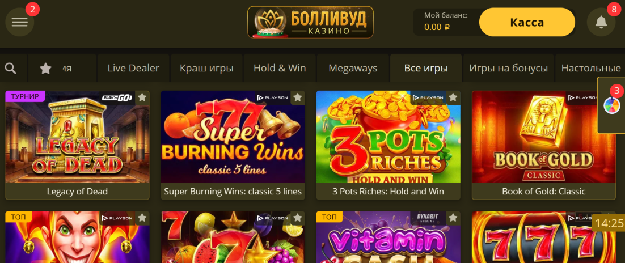Click the Касса button
The image size is (625, 263).
pyautogui.click(x=527, y=22)
